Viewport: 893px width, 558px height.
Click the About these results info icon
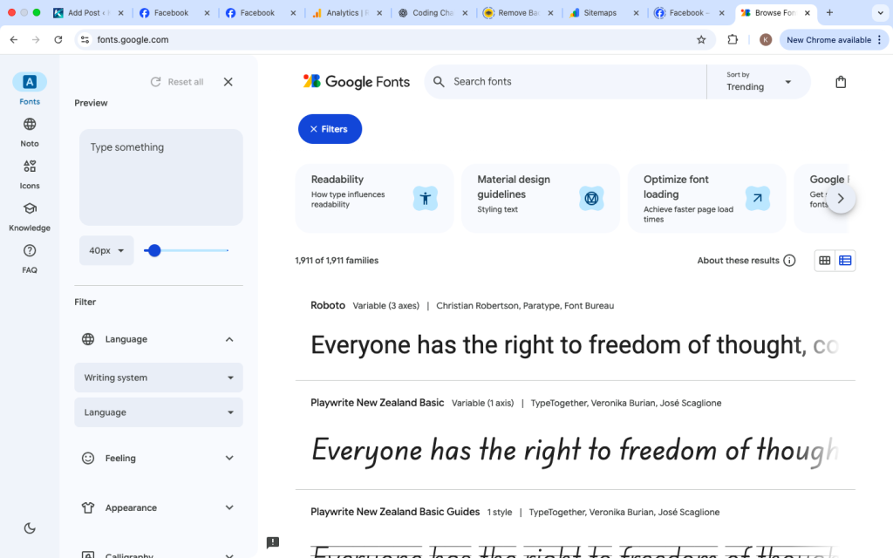(x=789, y=260)
